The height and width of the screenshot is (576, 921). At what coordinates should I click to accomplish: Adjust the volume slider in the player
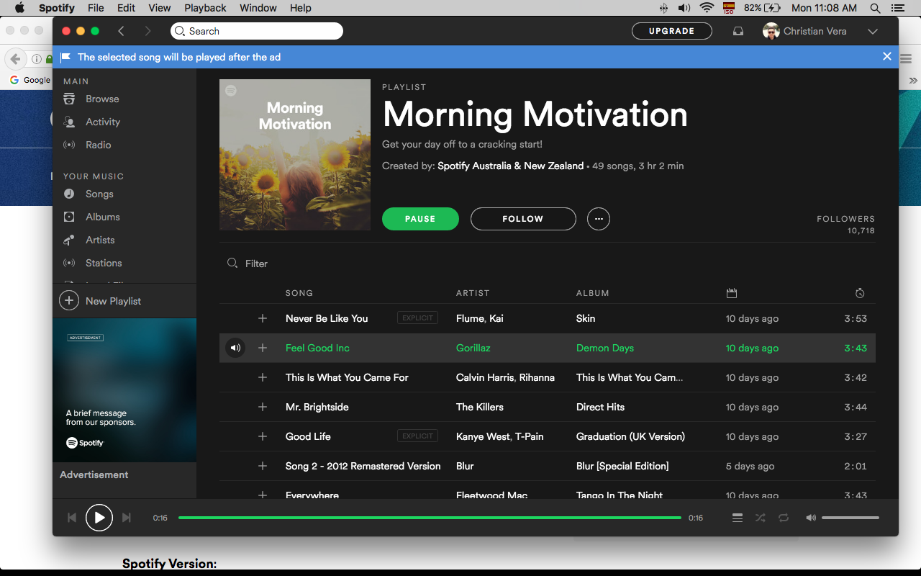point(850,518)
